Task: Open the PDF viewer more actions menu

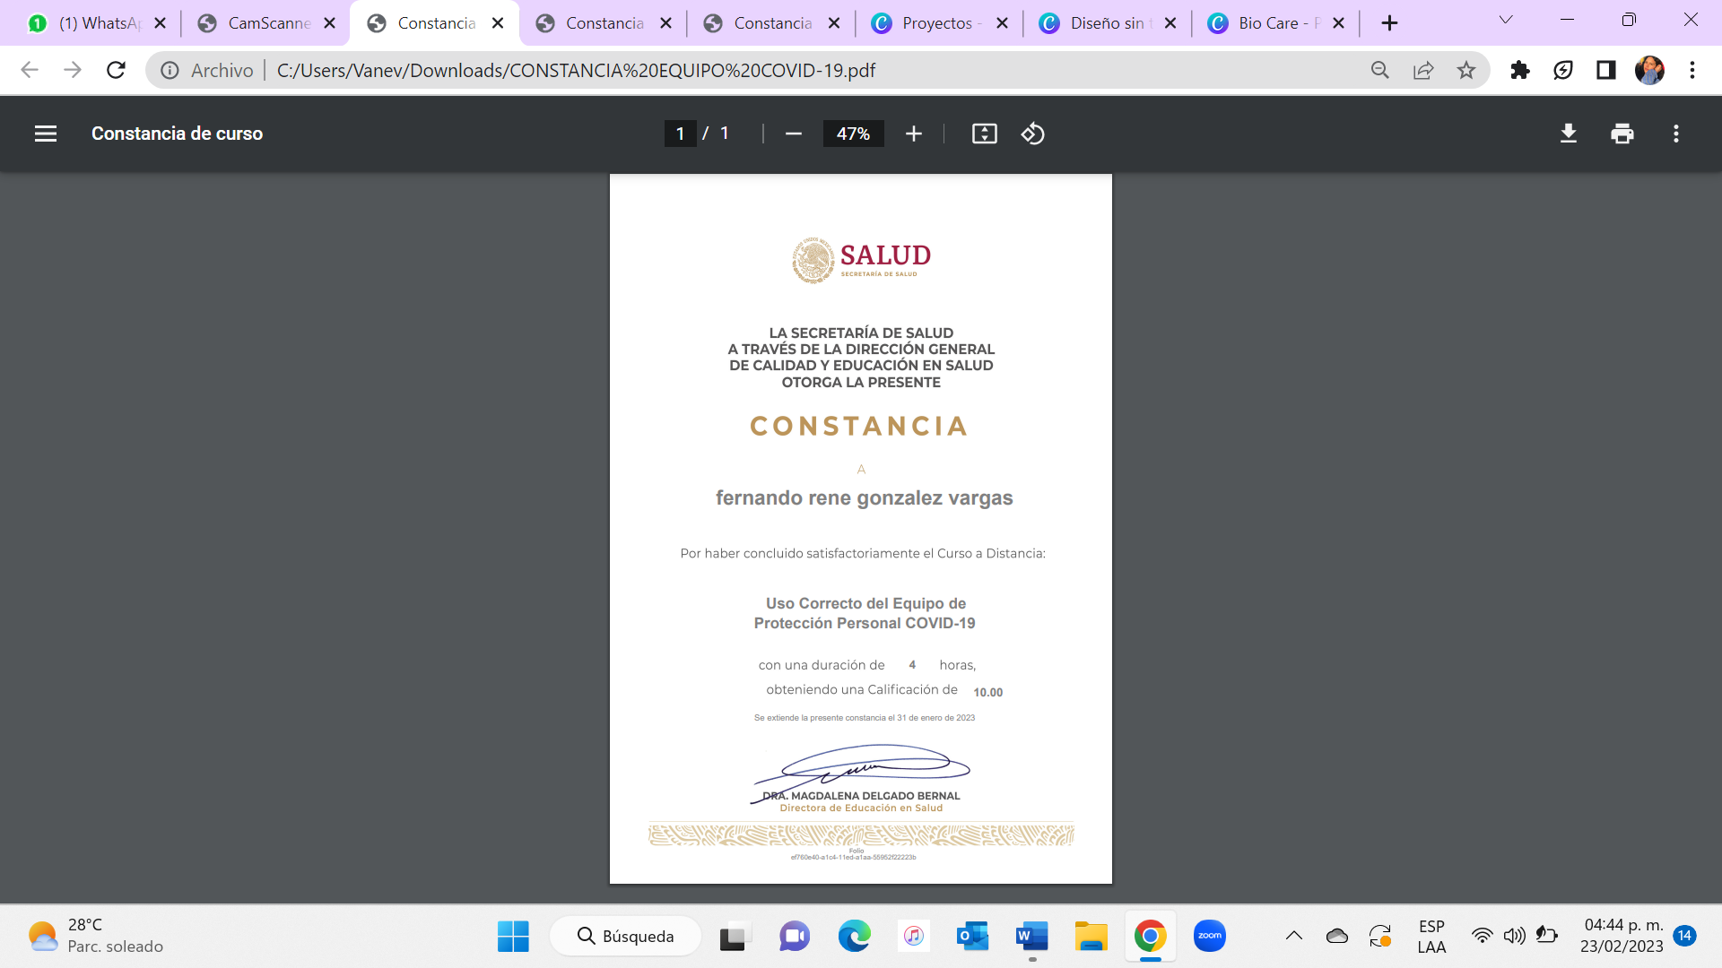Action: 1675,134
